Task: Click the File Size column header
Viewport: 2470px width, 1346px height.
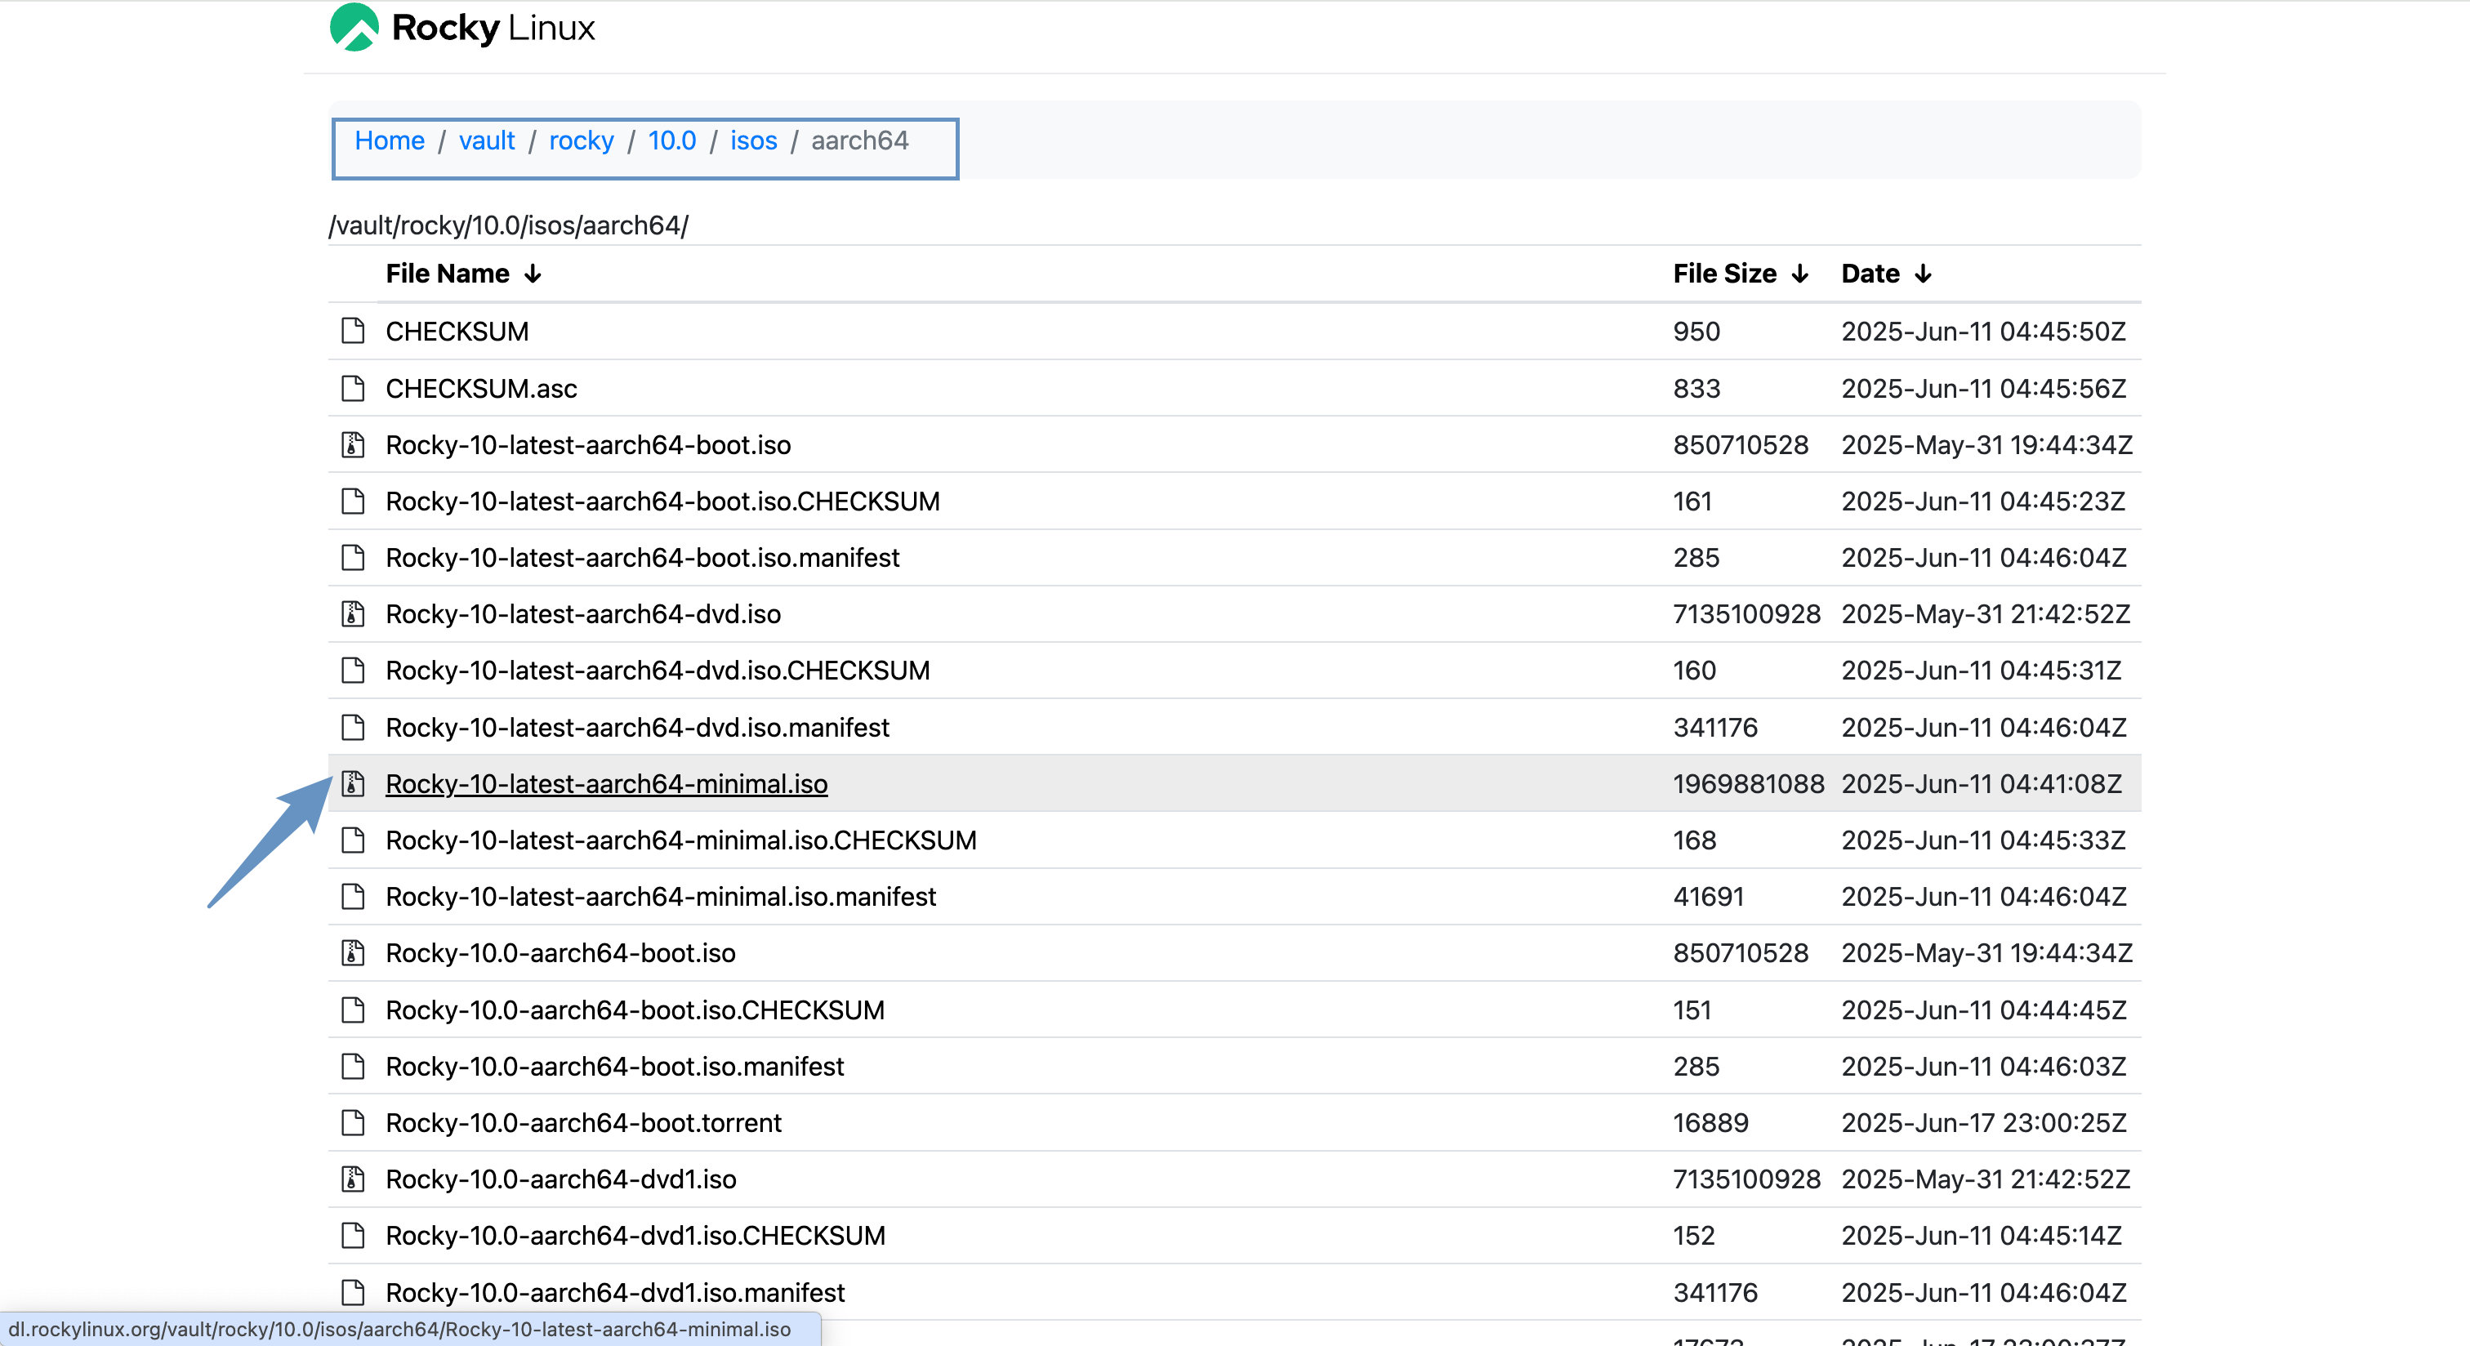Action: click(1725, 274)
